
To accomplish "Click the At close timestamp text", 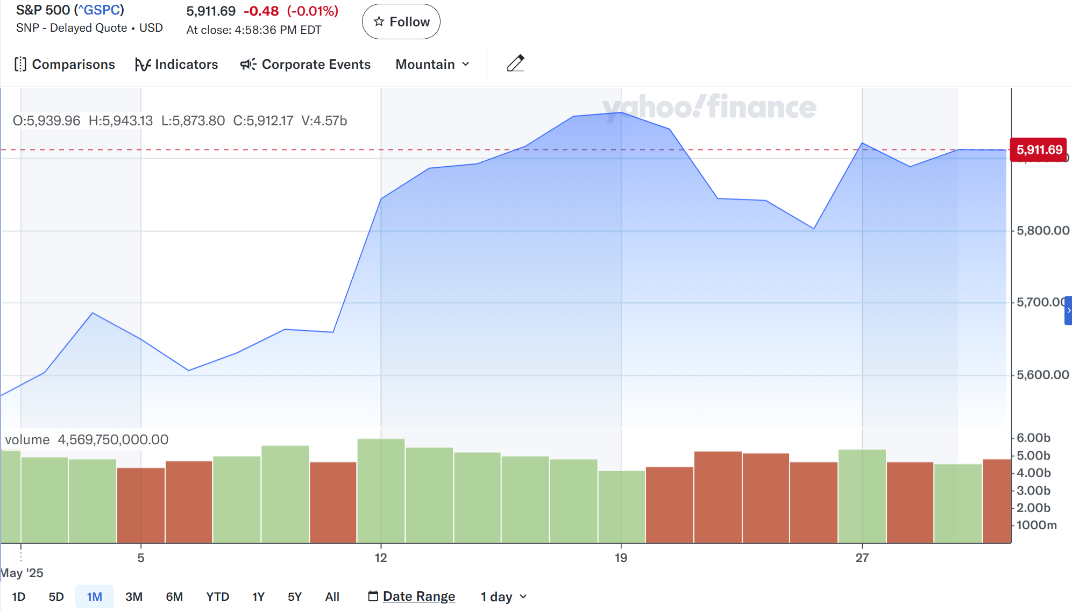I will click(254, 30).
